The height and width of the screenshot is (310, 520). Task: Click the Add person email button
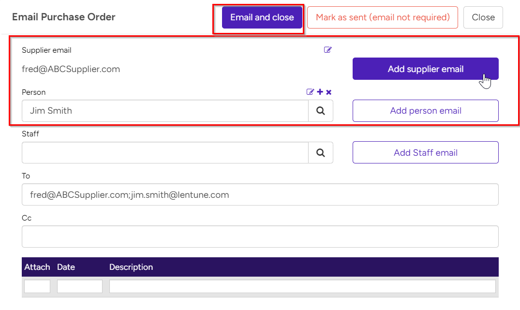[425, 111]
